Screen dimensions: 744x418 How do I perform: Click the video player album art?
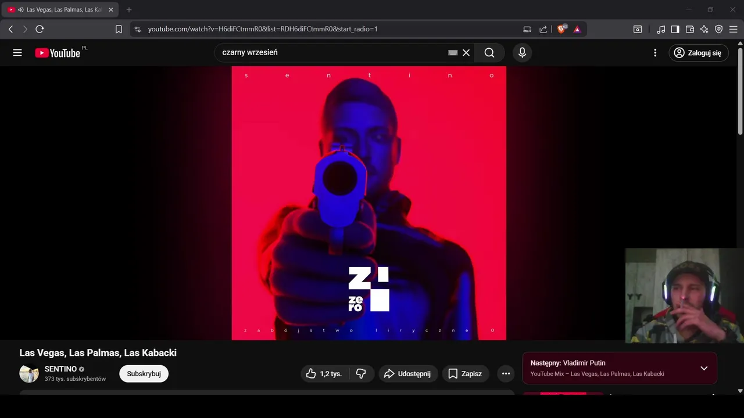(369, 203)
